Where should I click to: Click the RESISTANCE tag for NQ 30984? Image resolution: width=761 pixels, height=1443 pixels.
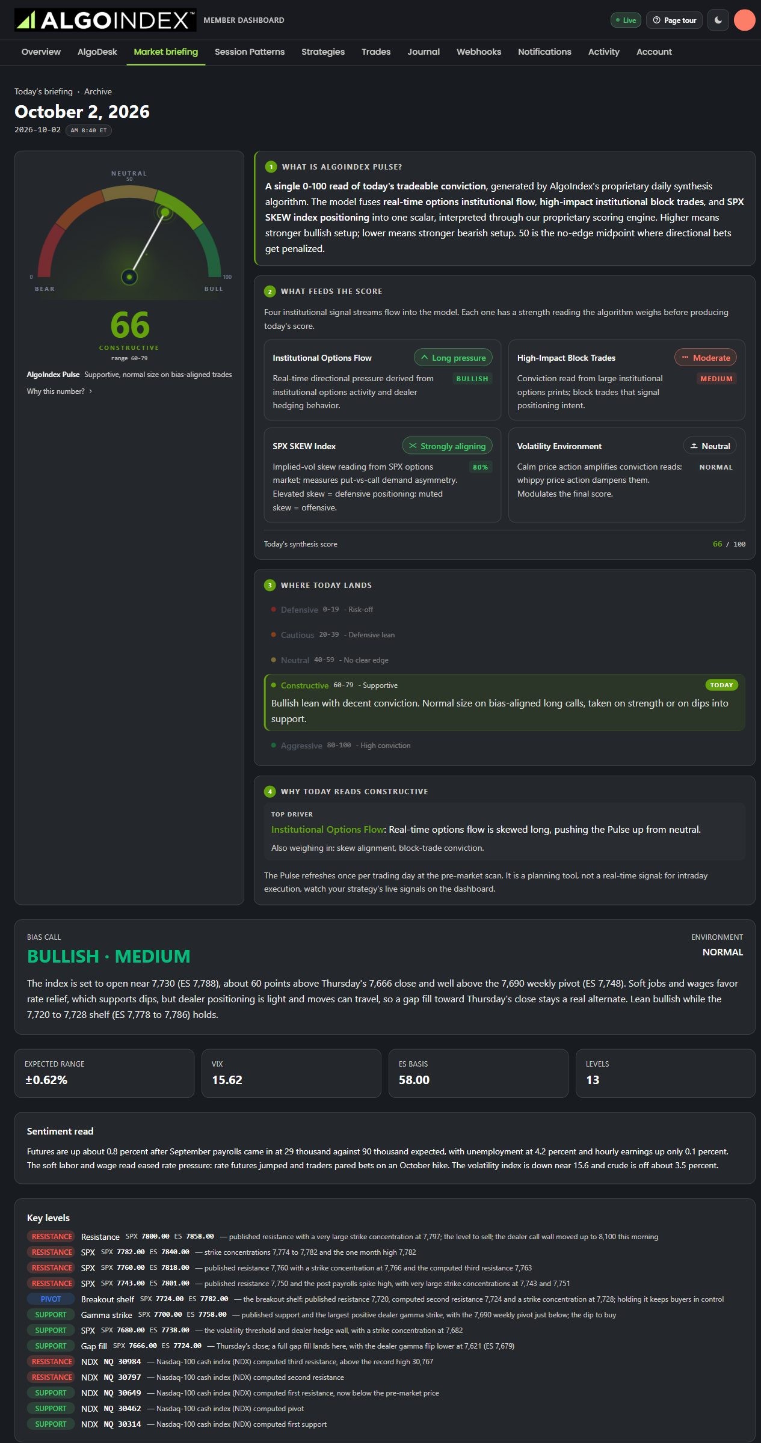[x=51, y=1362]
